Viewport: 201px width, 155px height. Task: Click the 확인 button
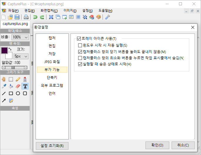[x=155, y=145]
